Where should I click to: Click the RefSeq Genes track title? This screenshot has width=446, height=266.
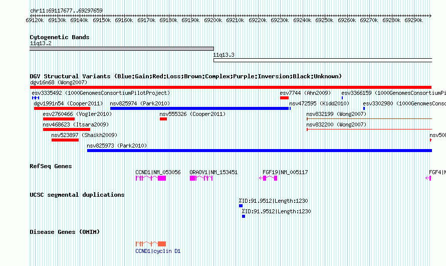pyautogui.click(x=51, y=166)
